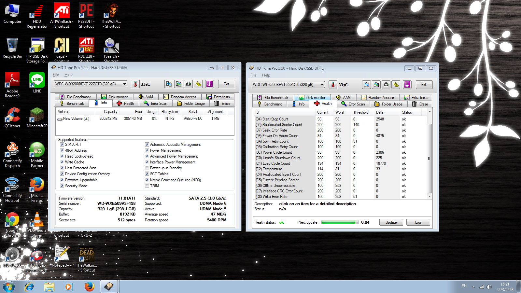The height and width of the screenshot is (293, 521).
Task: Select Notepad++ desktop icon
Action: coord(62,257)
